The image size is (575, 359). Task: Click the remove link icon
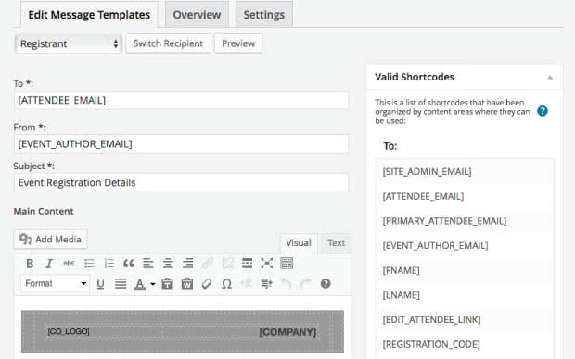227,264
